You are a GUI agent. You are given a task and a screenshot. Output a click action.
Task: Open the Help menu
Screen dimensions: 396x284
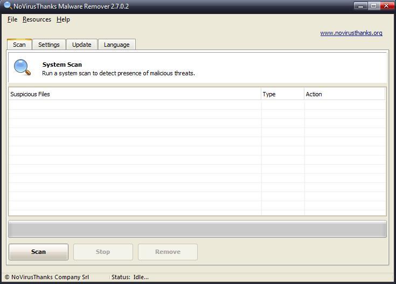coord(63,19)
